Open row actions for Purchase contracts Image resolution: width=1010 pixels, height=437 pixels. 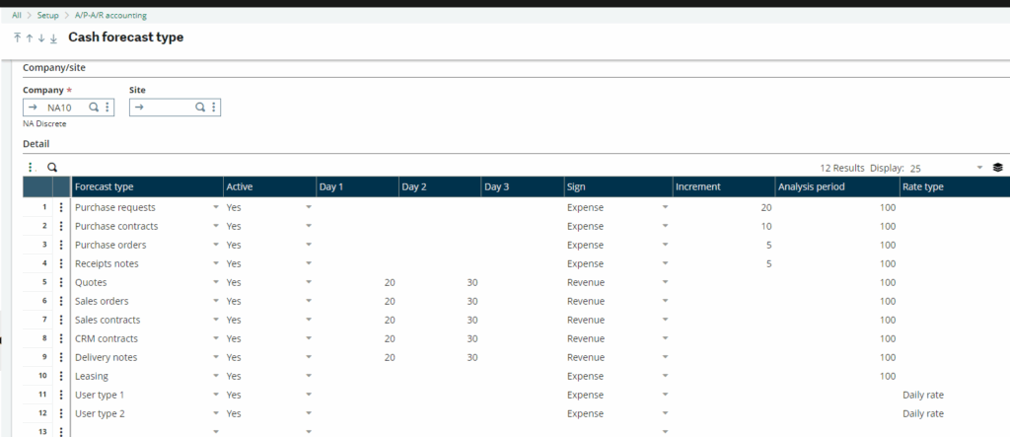pos(61,226)
